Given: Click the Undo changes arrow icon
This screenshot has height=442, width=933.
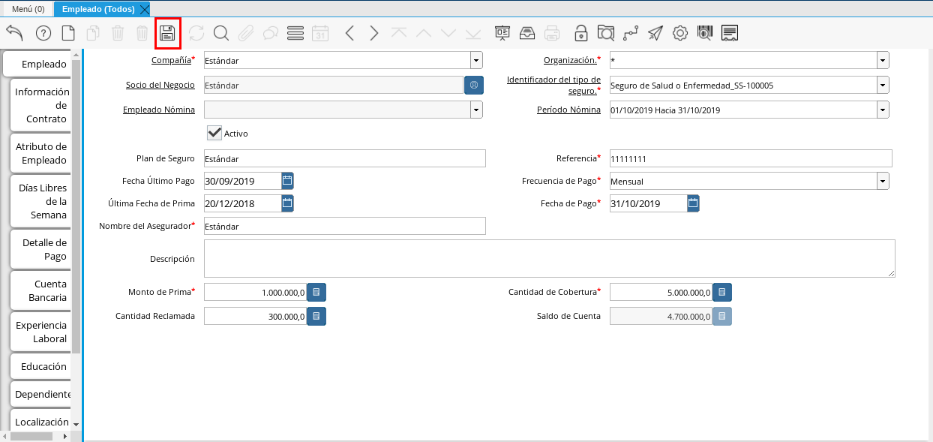Looking at the screenshot, I should (x=14, y=33).
